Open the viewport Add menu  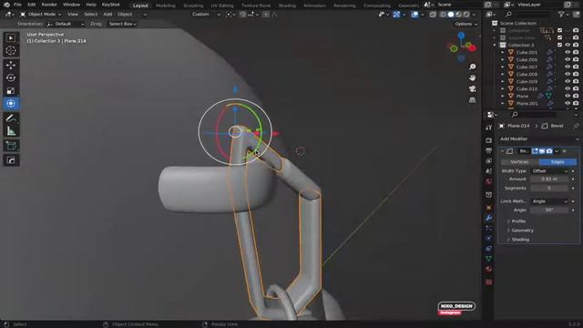[x=107, y=15]
